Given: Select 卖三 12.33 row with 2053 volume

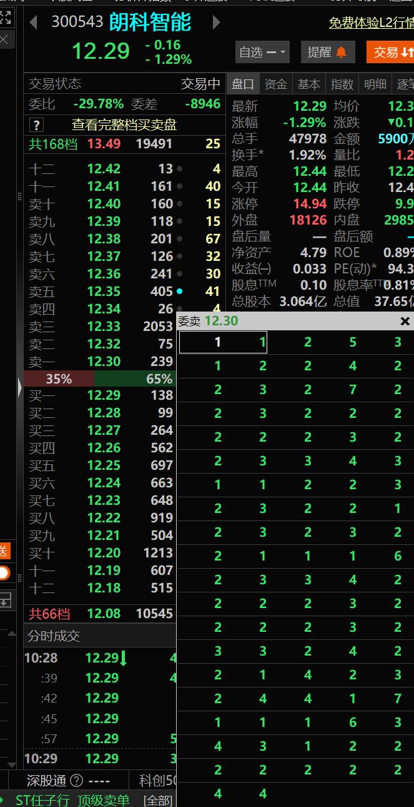Looking at the screenshot, I should [101, 327].
